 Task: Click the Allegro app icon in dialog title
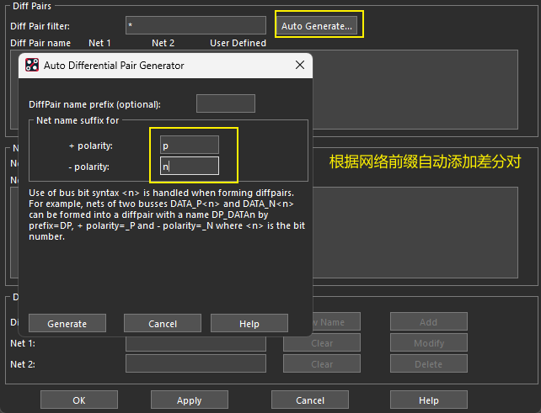32,65
